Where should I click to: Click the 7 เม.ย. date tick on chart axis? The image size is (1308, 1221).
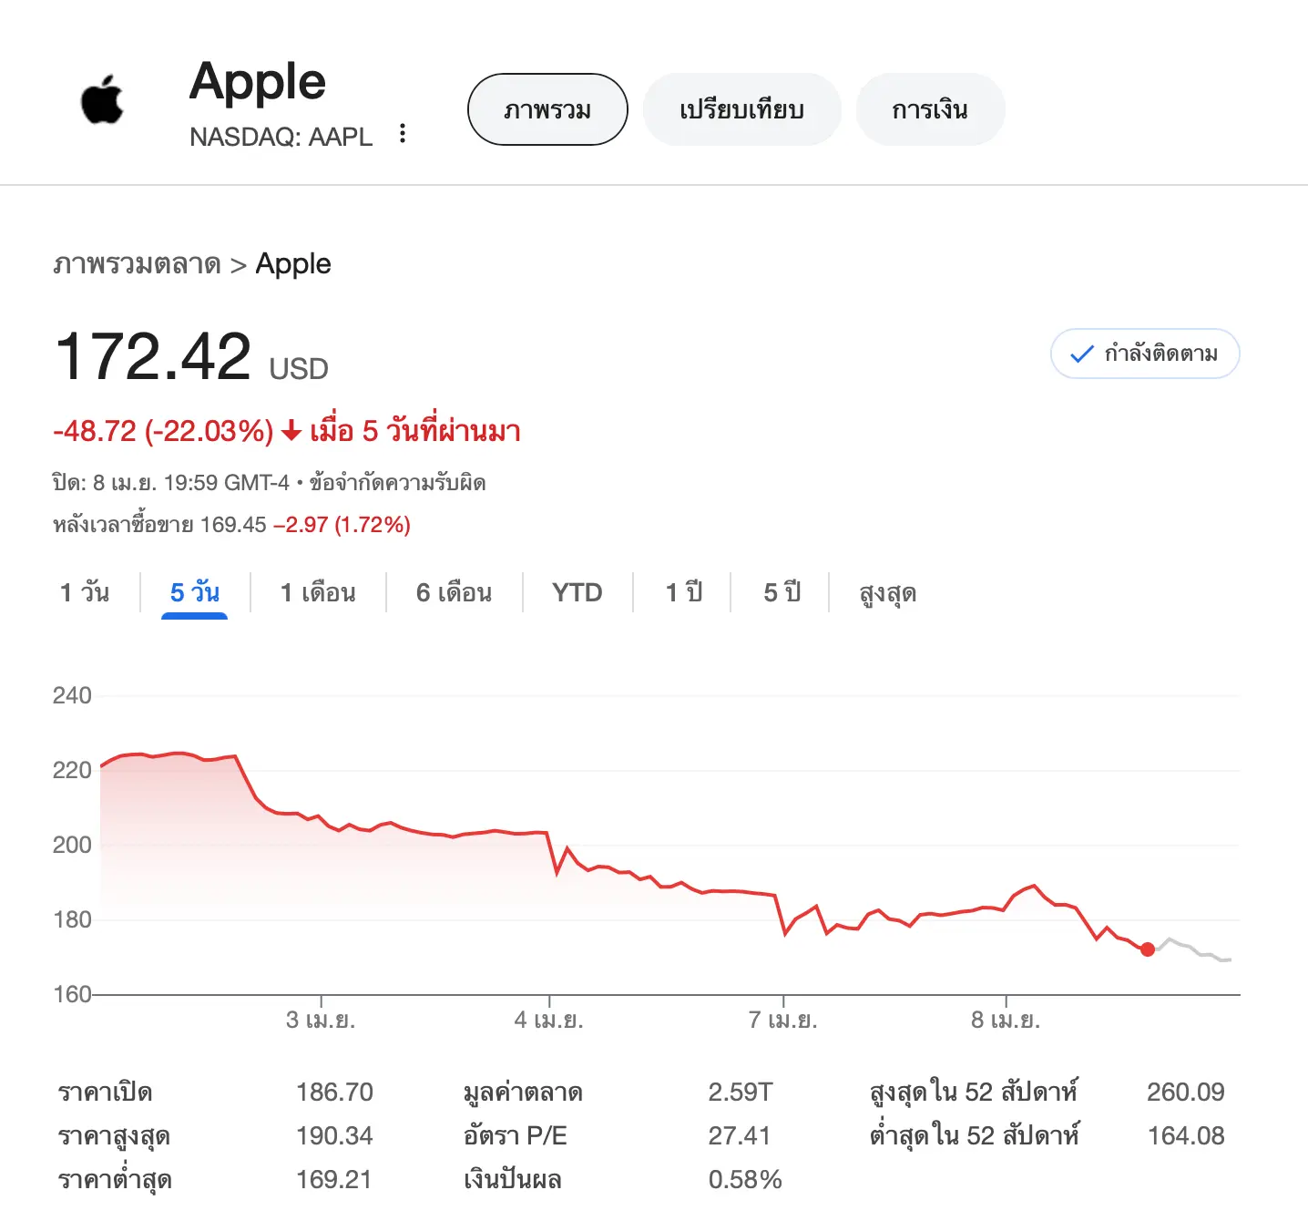(x=782, y=1020)
